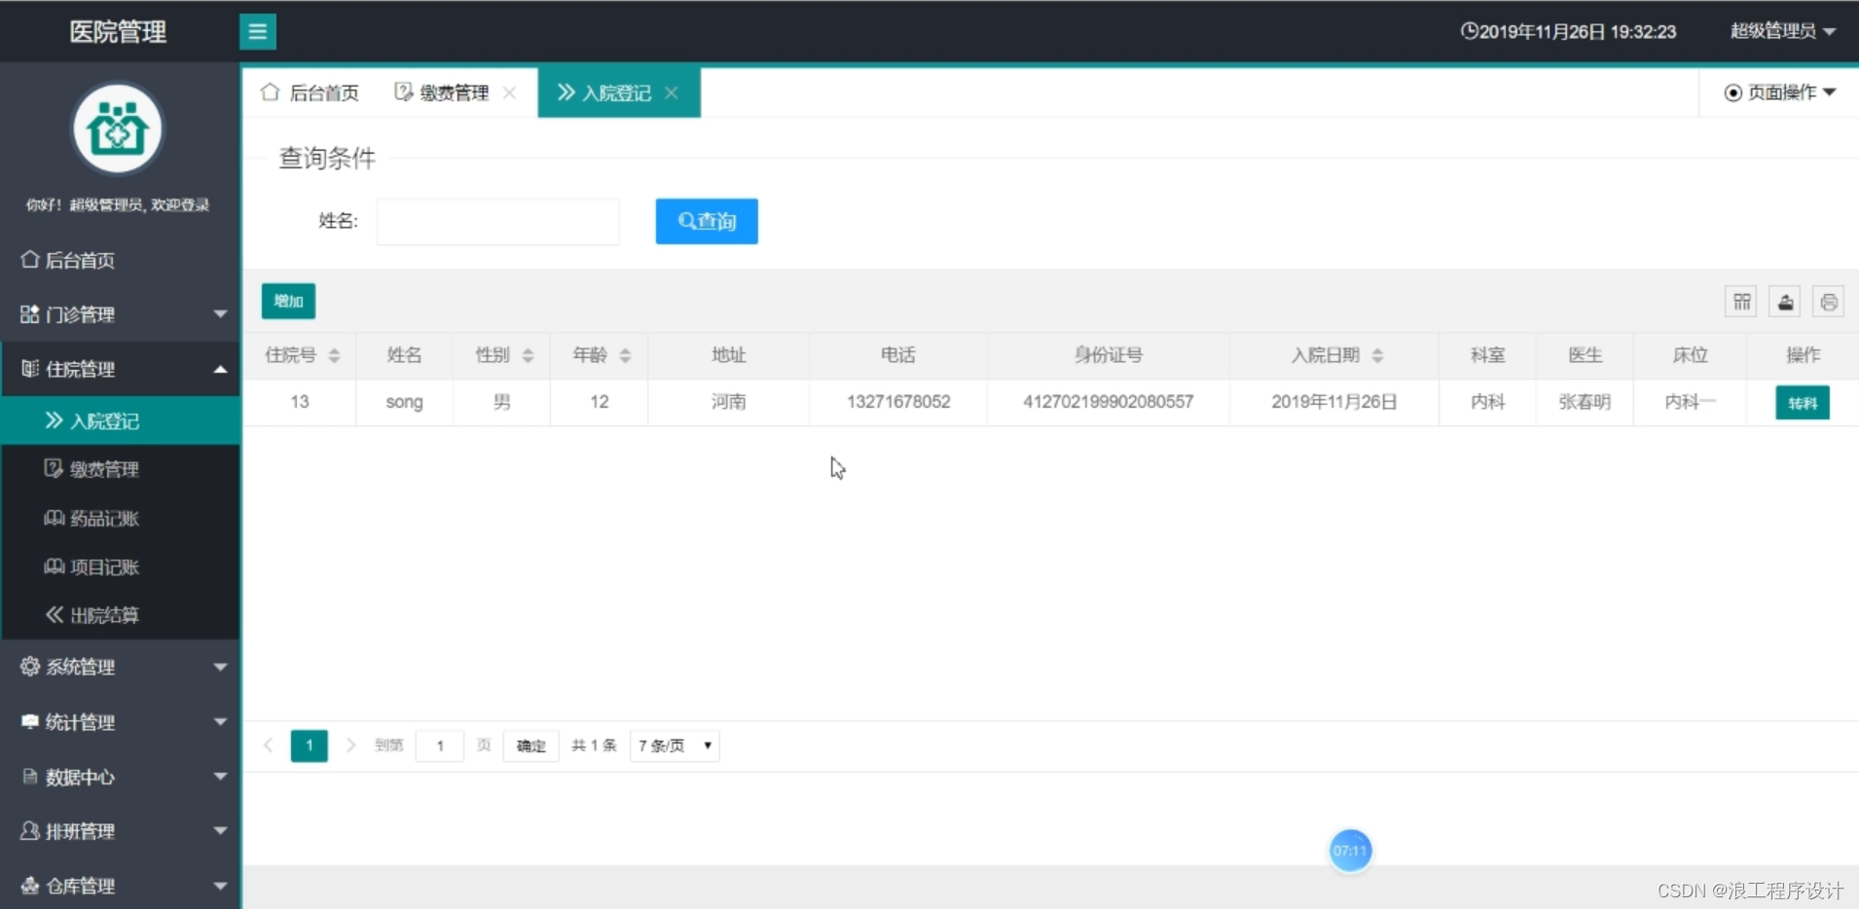The width and height of the screenshot is (1859, 909).
Task: Click the 住院号 13 cell
Action: point(300,402)
